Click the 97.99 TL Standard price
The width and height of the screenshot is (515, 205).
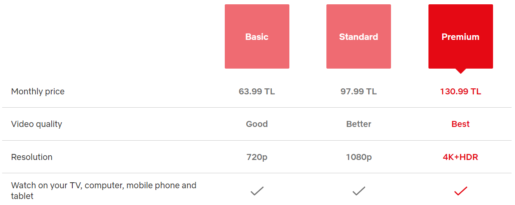(x=359, y=91)
